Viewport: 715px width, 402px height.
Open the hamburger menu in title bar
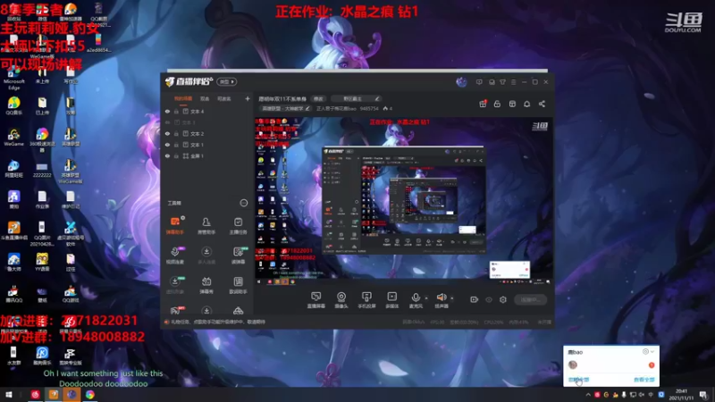point(513,82)
